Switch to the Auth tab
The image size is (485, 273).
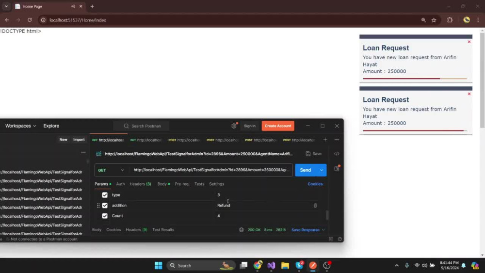click(120, 184)
